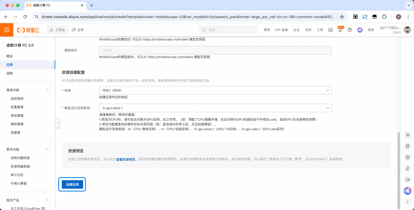Image resolution: width=414 pixels, height=210 pixels.
Task: Close the 函数计算 FC tab
Action: coord(82,5)
